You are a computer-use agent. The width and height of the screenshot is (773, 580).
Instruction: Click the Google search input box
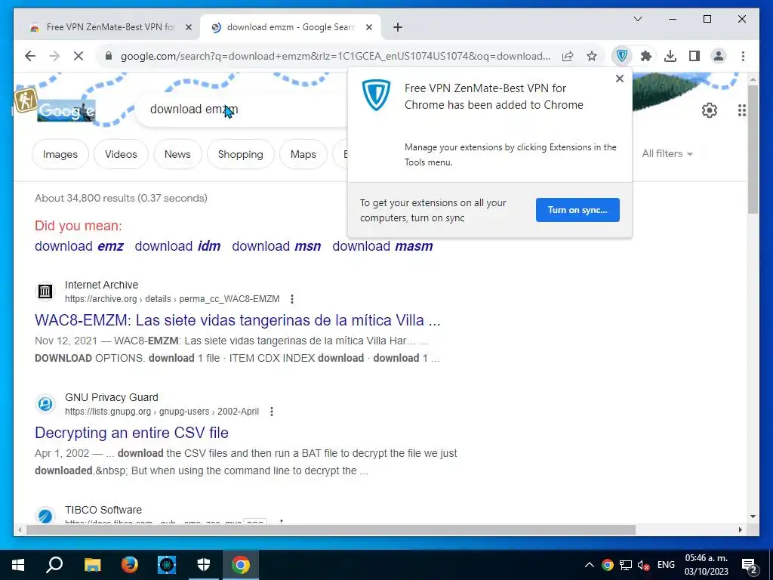(x=242, y=110)
